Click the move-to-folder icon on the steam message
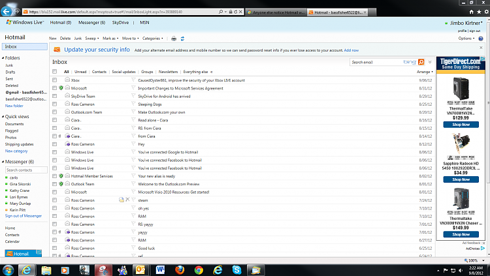 [x=122, y=200]
